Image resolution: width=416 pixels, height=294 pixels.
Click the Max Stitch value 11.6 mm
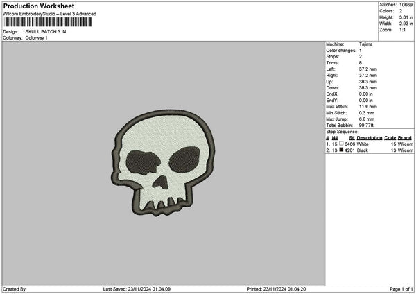[x=368, y=107]
